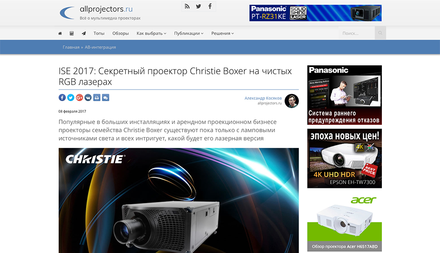Image resolution: width=440 pixels, height=253 pixels.
Task: Expand the Как выбрать dropdown
Action: point(151,33)
